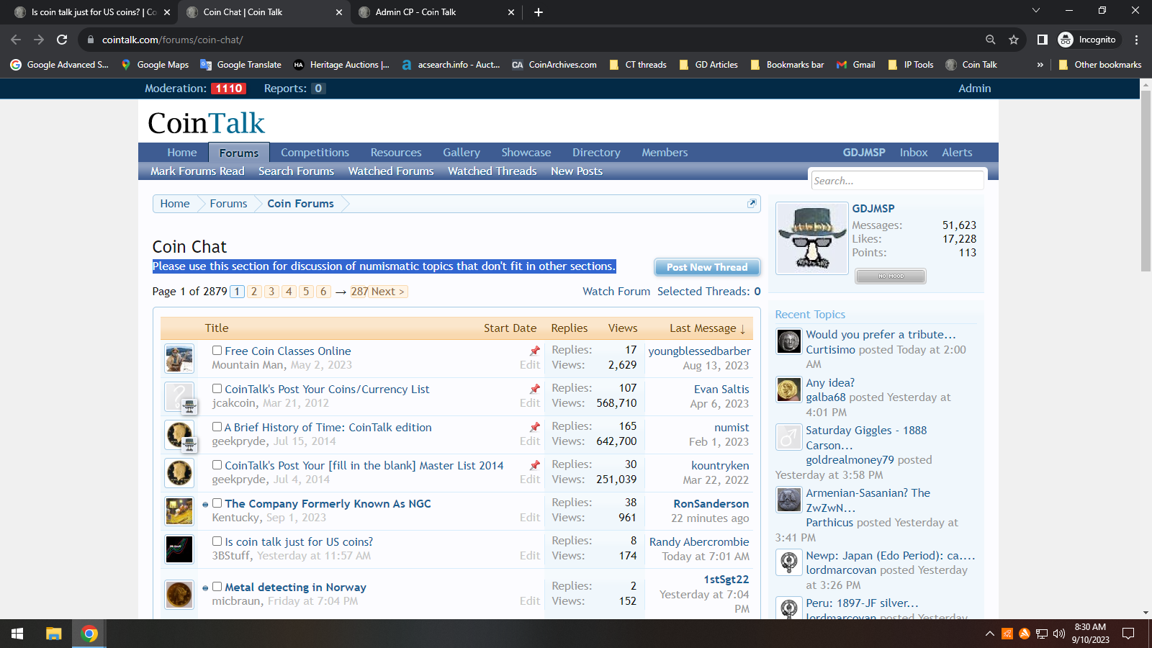Viewport: 1152px width, 648px height.
Task: Open the Competitions navigation tab
Action: coord(315,153)
